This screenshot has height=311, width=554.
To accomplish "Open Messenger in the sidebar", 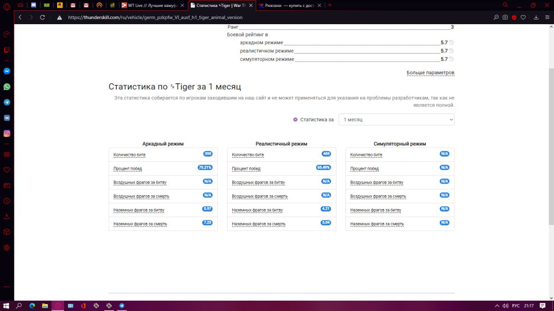I will (7, 71).
